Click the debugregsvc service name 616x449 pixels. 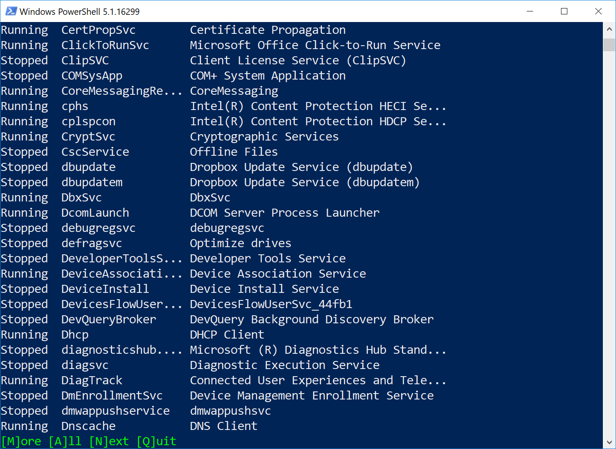[x=99, y=228]
